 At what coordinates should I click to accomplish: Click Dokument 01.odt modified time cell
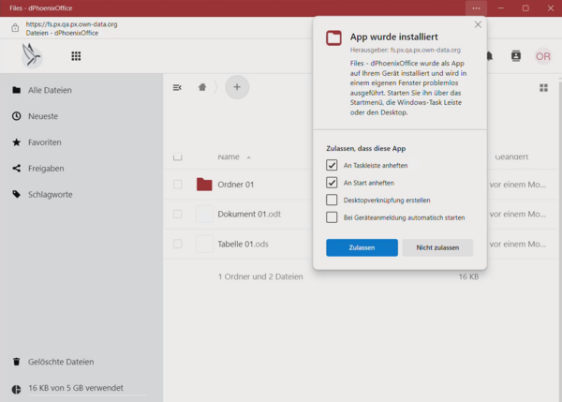(518, 214)
